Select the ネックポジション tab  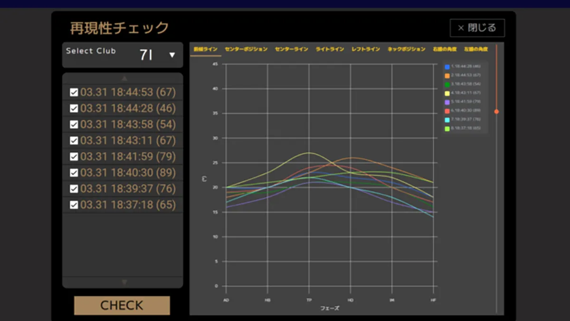coord(406,49)
